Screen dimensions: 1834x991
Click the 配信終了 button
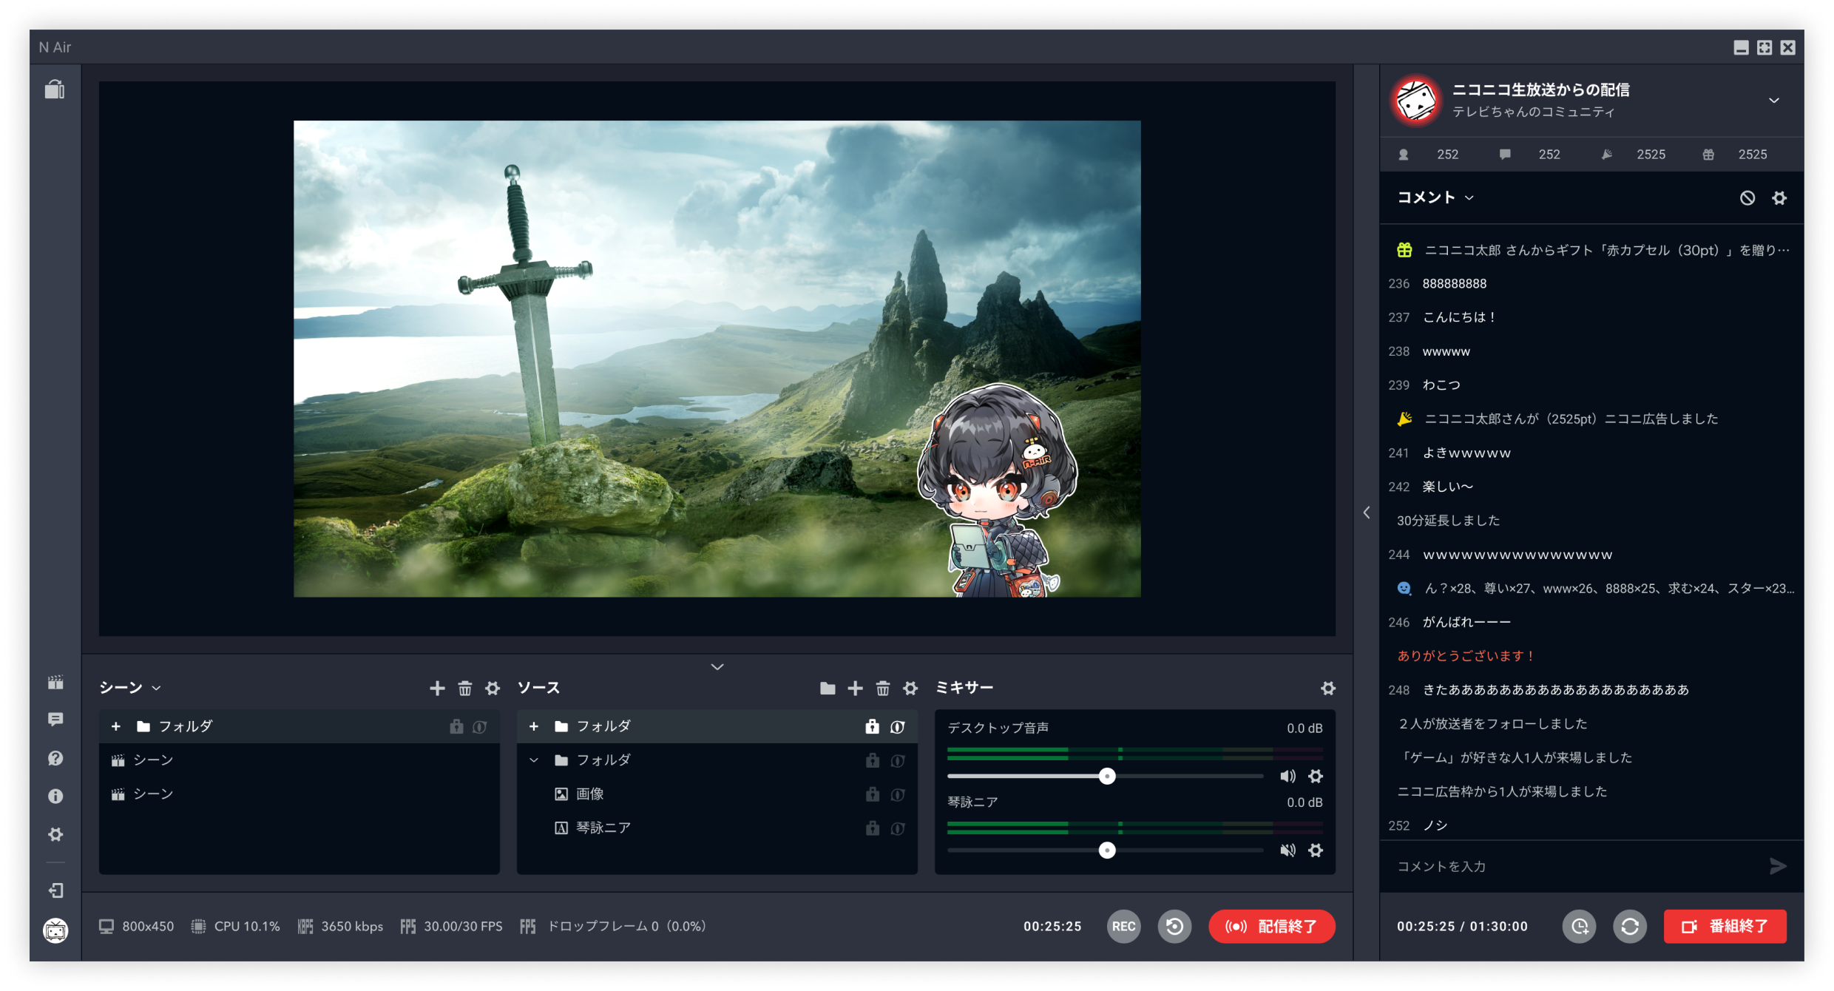click(x=1271, y=927)
